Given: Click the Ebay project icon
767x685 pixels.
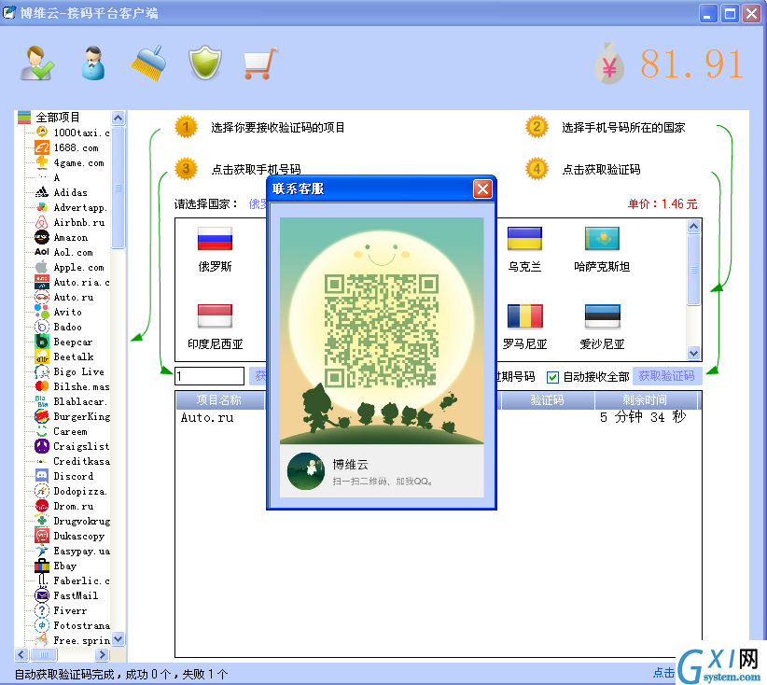Looking at the screenshot, I should pos(42,566).
